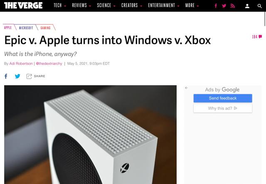This screenshot has height=184, width=266.
Task: Go back using ad panel arrow
Action: (187, 88)
